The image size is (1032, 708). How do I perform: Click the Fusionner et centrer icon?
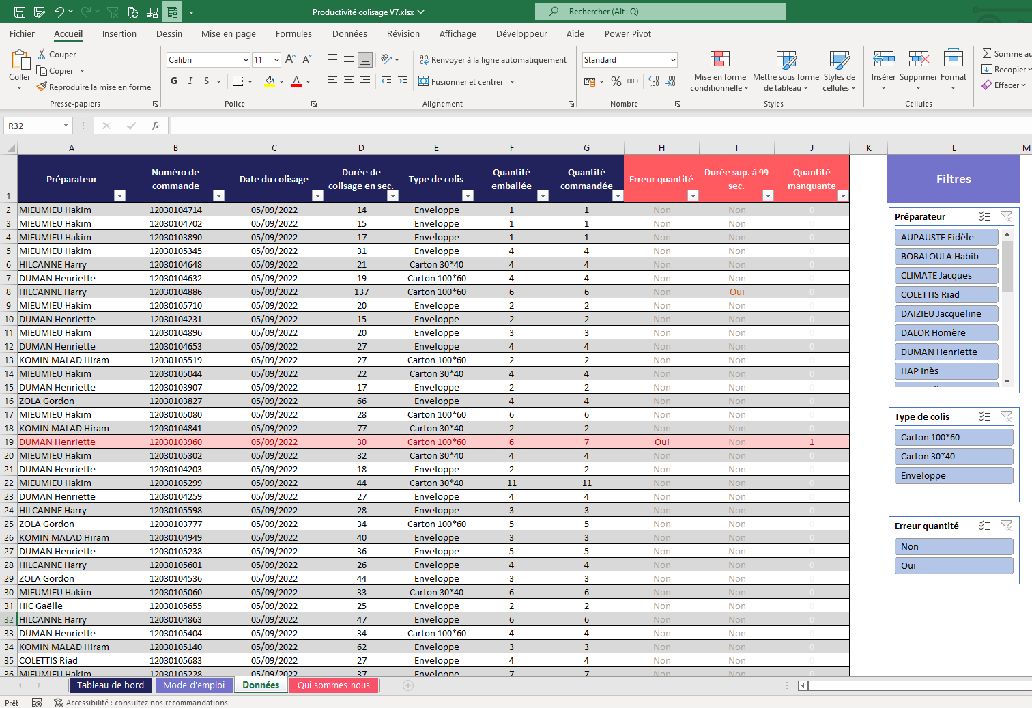[424, 81]
